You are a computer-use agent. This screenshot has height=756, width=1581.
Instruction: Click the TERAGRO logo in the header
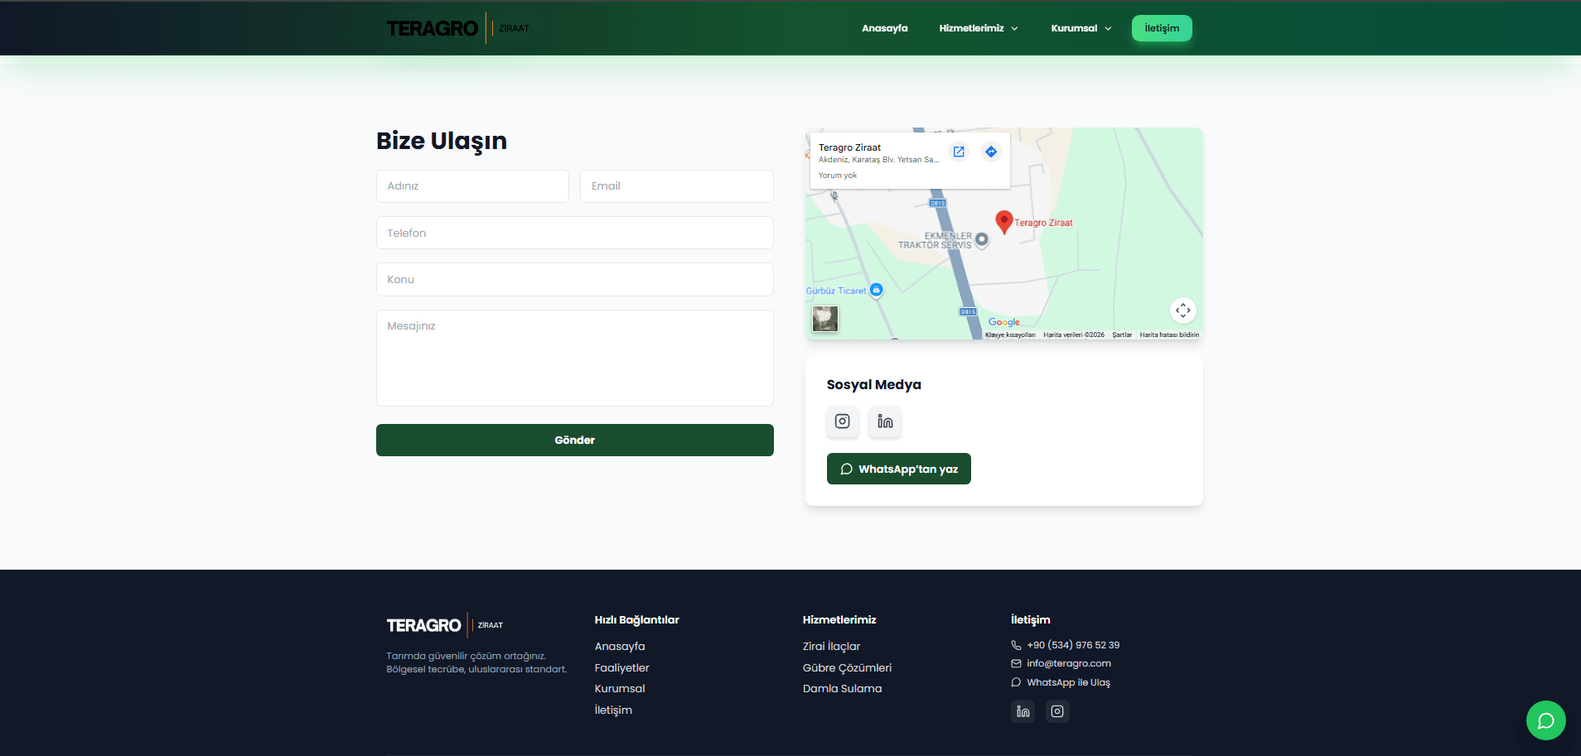point(457,28)
